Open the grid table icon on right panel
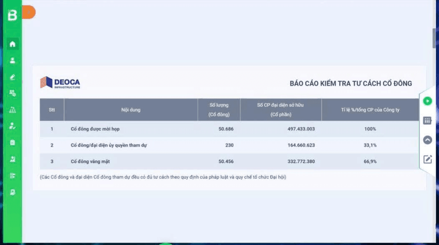Viewport: 439px width, 245px height. coord(427,121)
